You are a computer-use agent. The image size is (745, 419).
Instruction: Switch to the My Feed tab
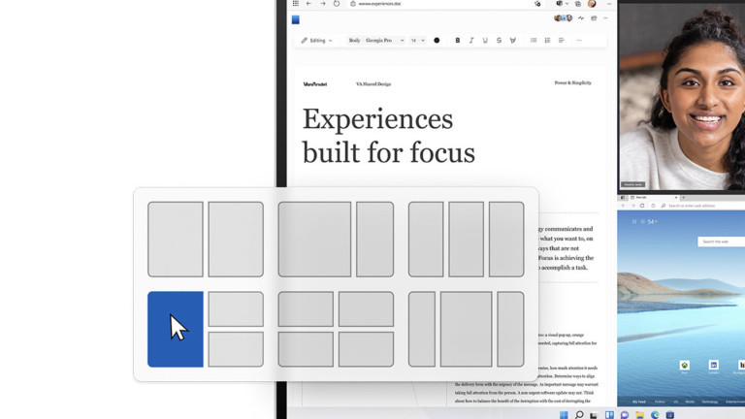click(x=638, y=401)
